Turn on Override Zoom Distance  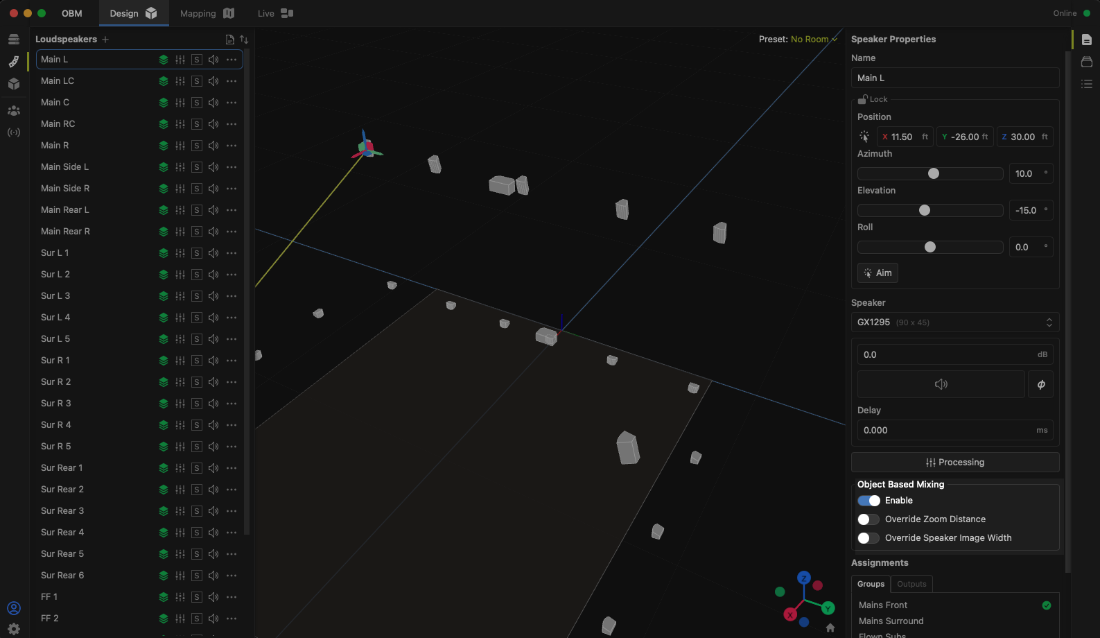[x=868, y=519]
